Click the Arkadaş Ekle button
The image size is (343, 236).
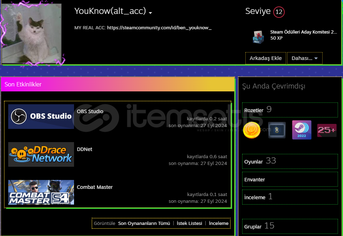265,58
